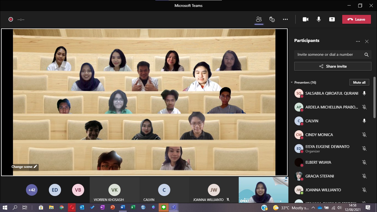This screenshot has height=212, width=377.
Task: Open the Show participants icon
Action: 259,19
